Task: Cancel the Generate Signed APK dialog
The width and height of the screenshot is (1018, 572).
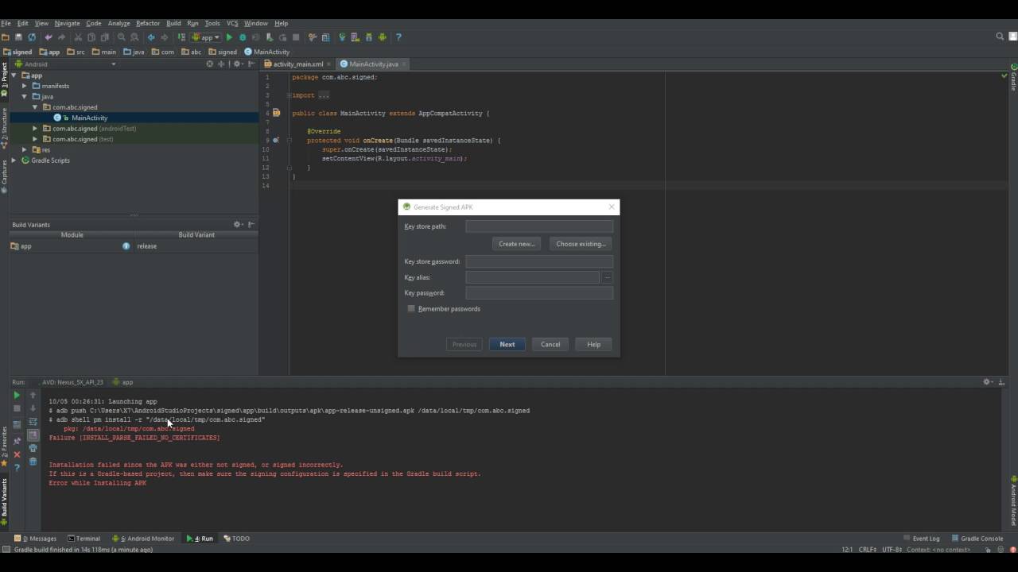Action: coord(550,345)
